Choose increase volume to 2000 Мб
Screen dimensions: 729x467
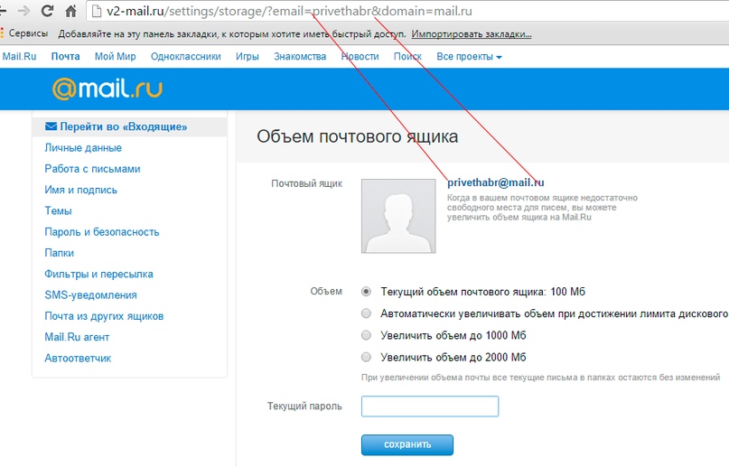[367, 358]
